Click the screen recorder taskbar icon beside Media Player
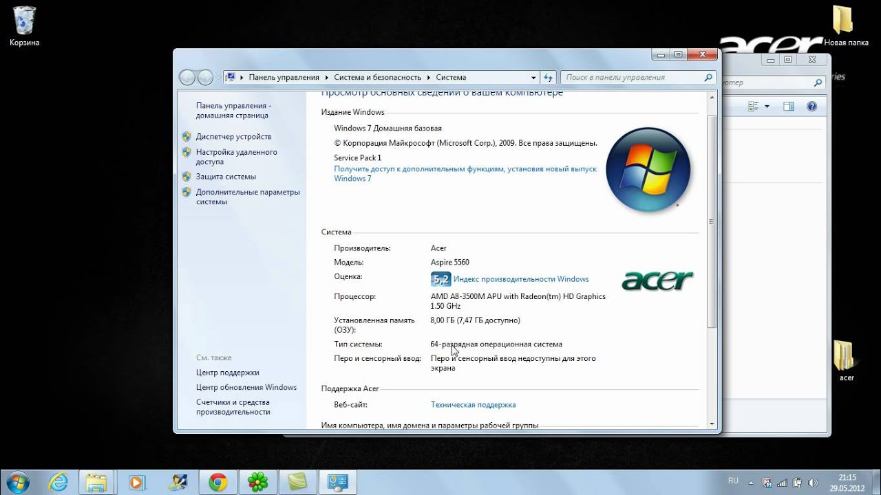 [x=178, y=483]
